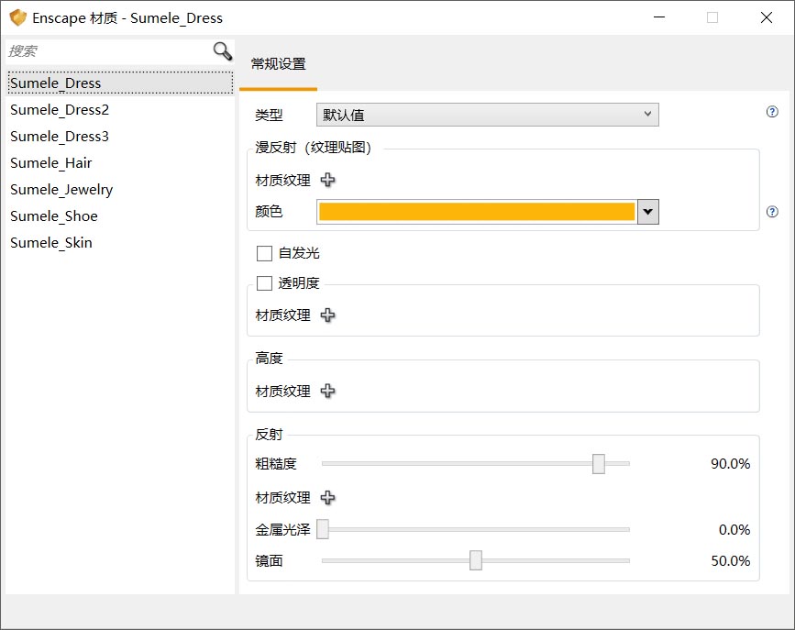Expand the color picker dropdown arrow
Image resolution: width=795 pixels, height=630 pixels.
pyautogui.click(x=648, y=212)
